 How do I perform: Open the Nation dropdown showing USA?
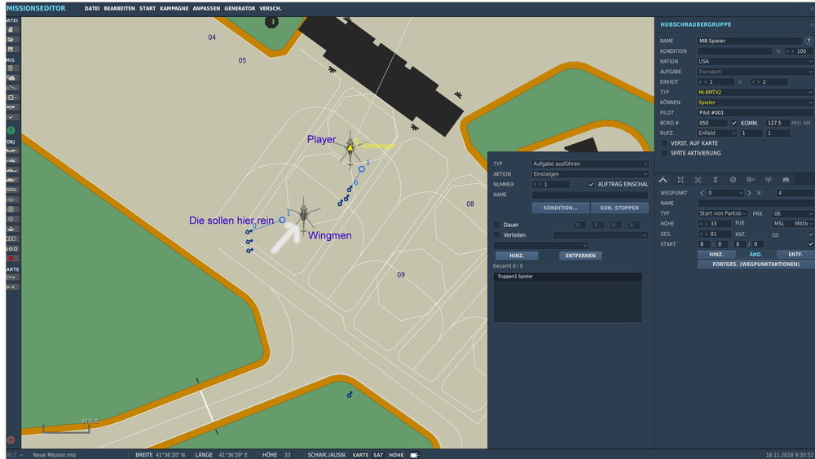[x=755, y=61]
